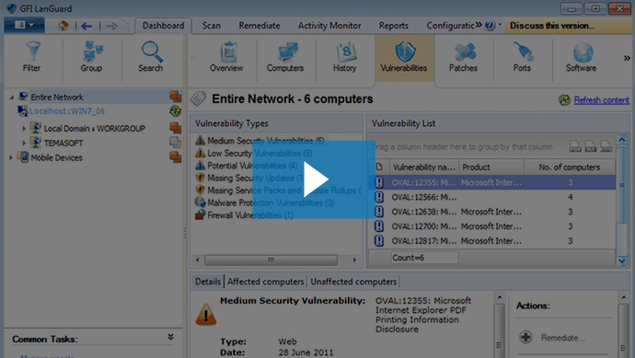Open the Computers view
This screenshot has height=358, width=635.
tap(285, 57)
